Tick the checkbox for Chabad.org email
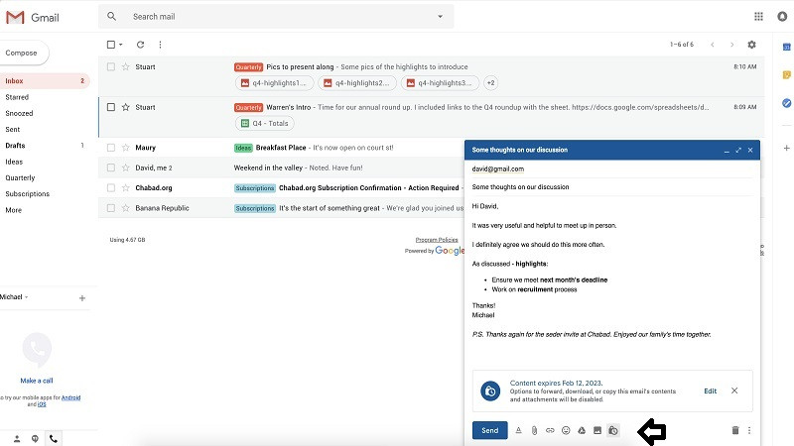This screenshot has width=794, height=446. pos(111,188)
